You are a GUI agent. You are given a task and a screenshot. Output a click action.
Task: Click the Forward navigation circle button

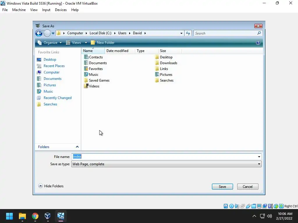click(47, 33)
